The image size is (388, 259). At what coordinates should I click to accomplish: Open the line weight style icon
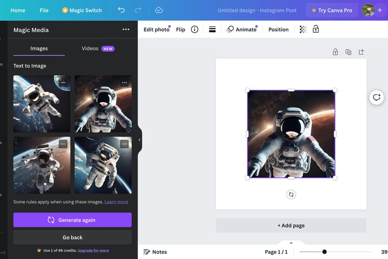pos(212,30)
